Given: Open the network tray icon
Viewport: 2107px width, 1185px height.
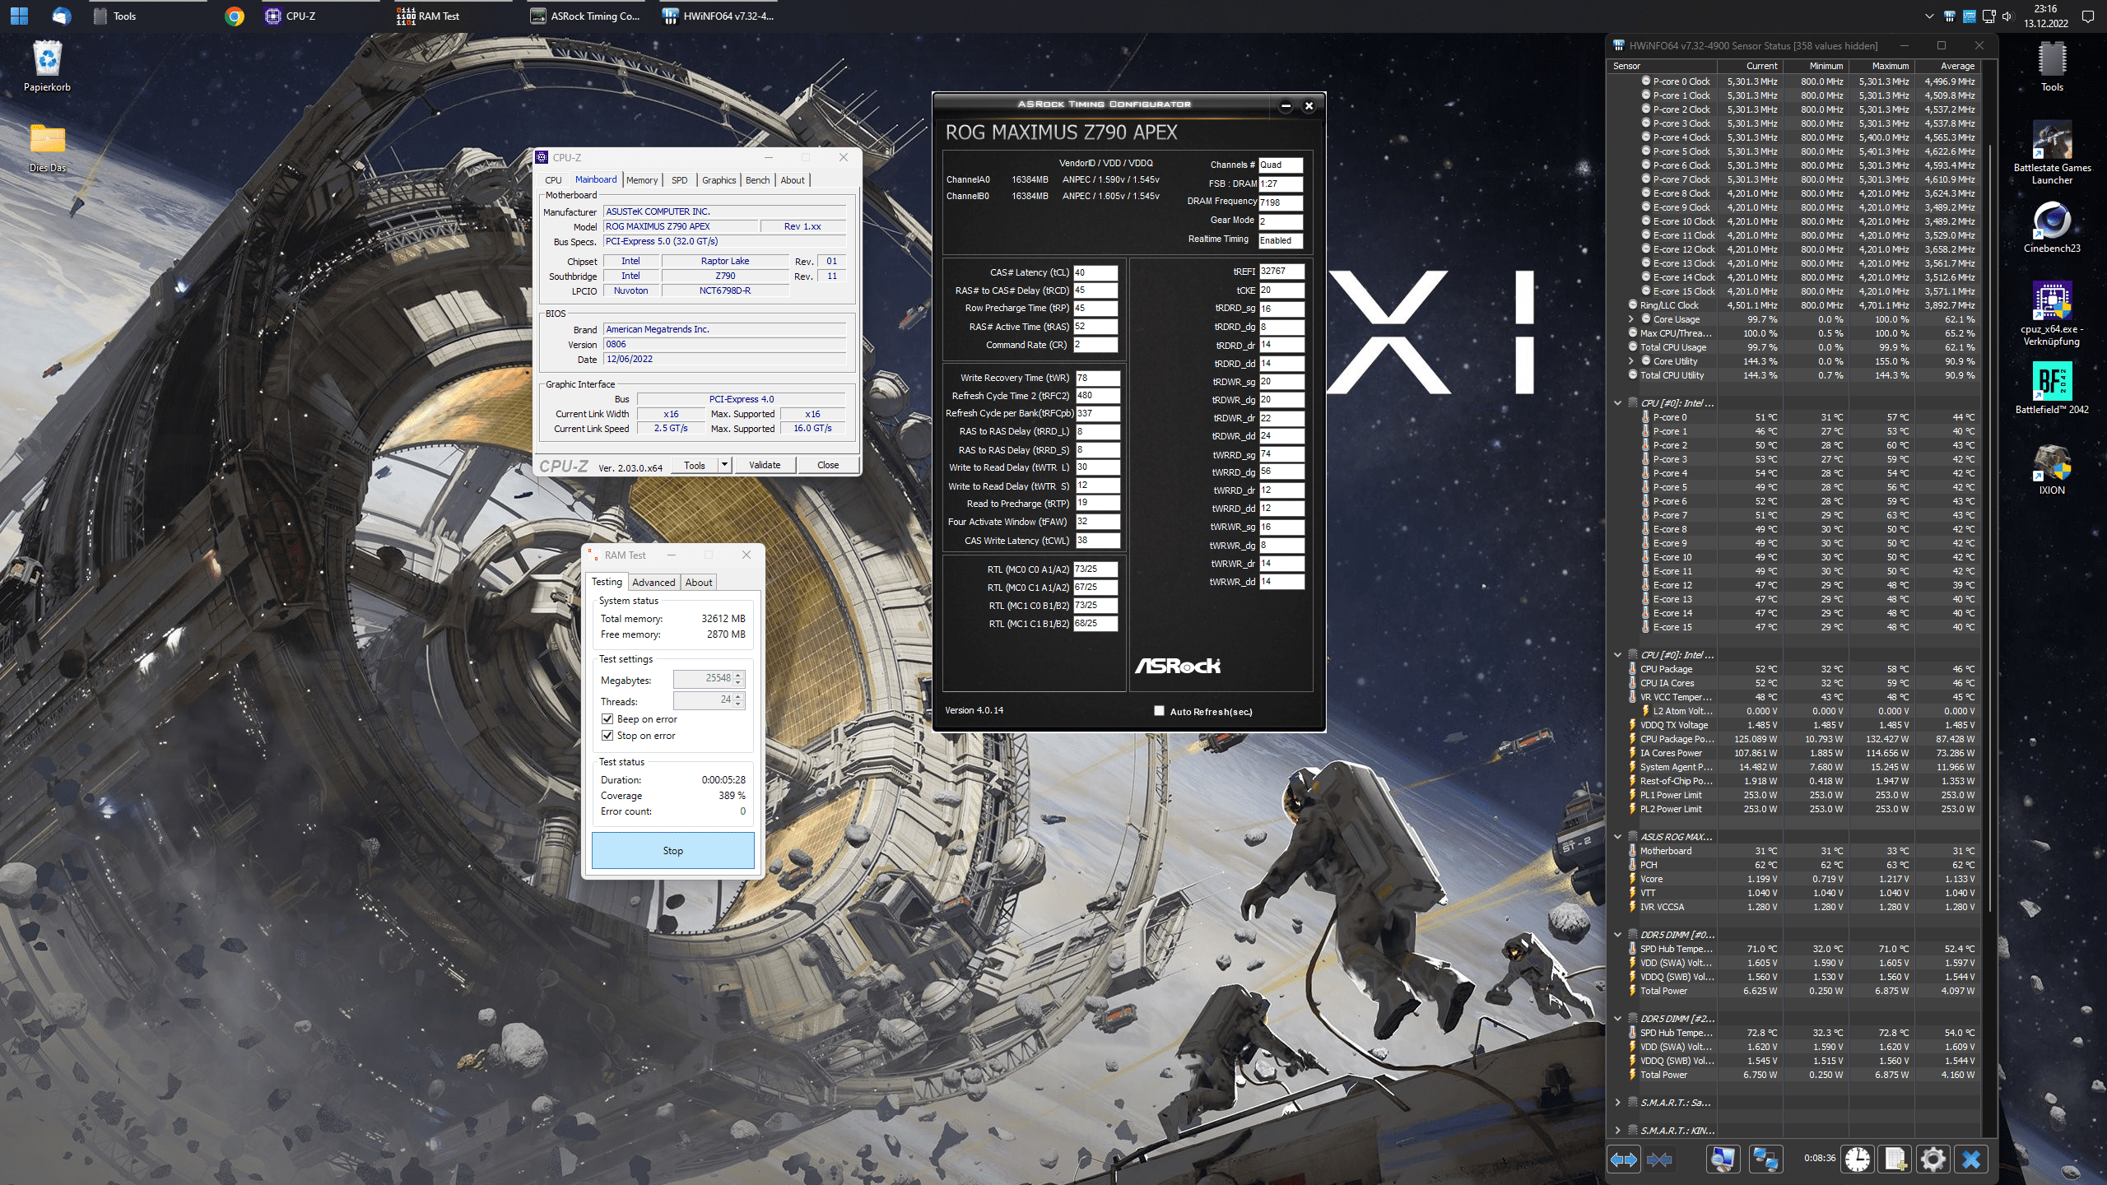Looking at the screenshot, I should click(1988, 16).
